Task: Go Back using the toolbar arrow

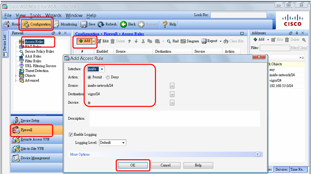Action: pos(128,24)
